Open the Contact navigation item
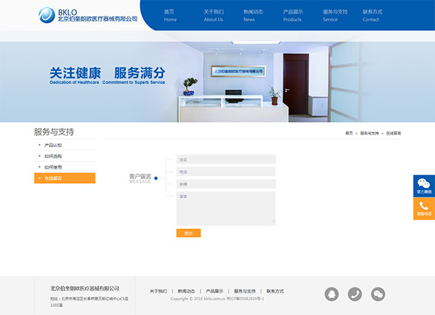435x315 pixels. click(x=372, y=16)
